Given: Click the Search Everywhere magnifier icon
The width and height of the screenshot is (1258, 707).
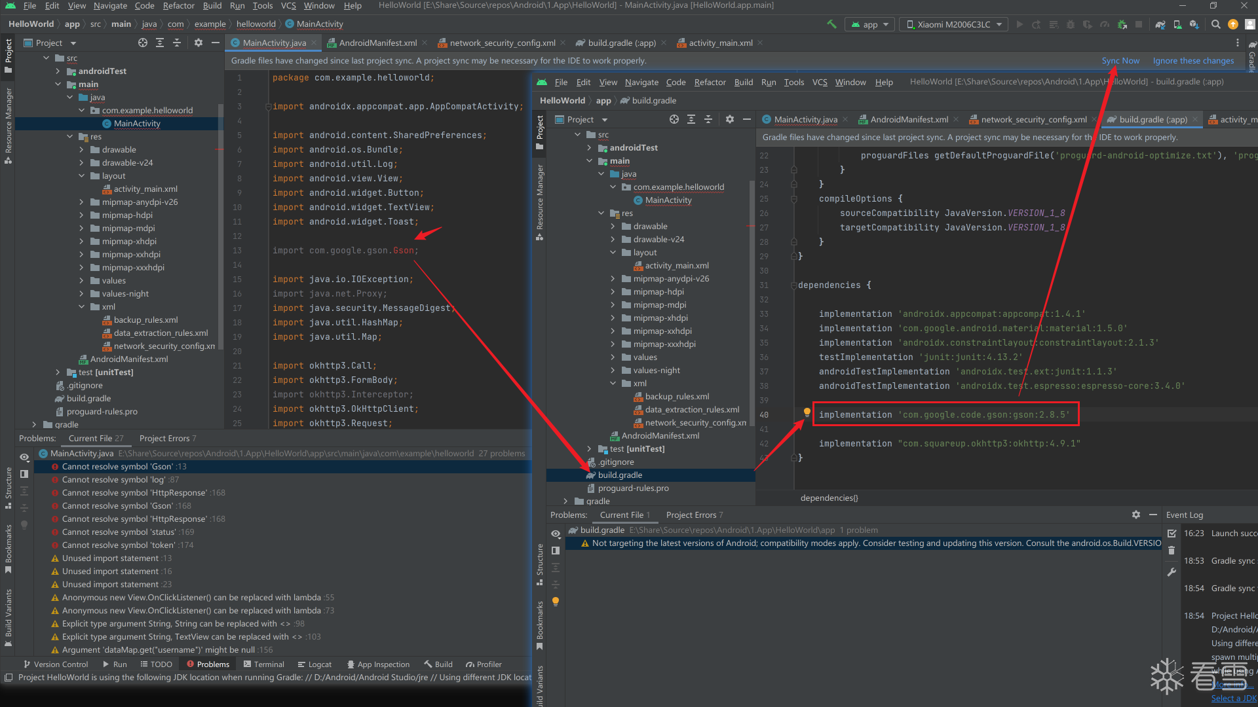Looking at the screenshot, I should click(1216, 24).
